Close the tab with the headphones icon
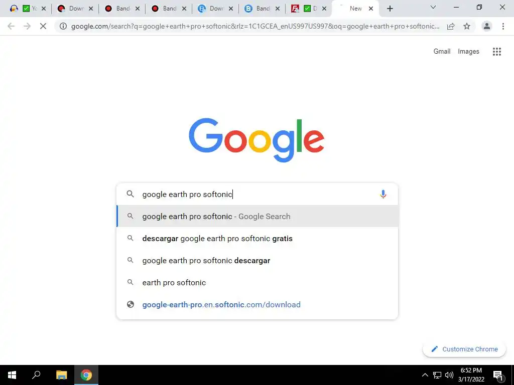This screenshot has width=514, height=385. [44, 9]
